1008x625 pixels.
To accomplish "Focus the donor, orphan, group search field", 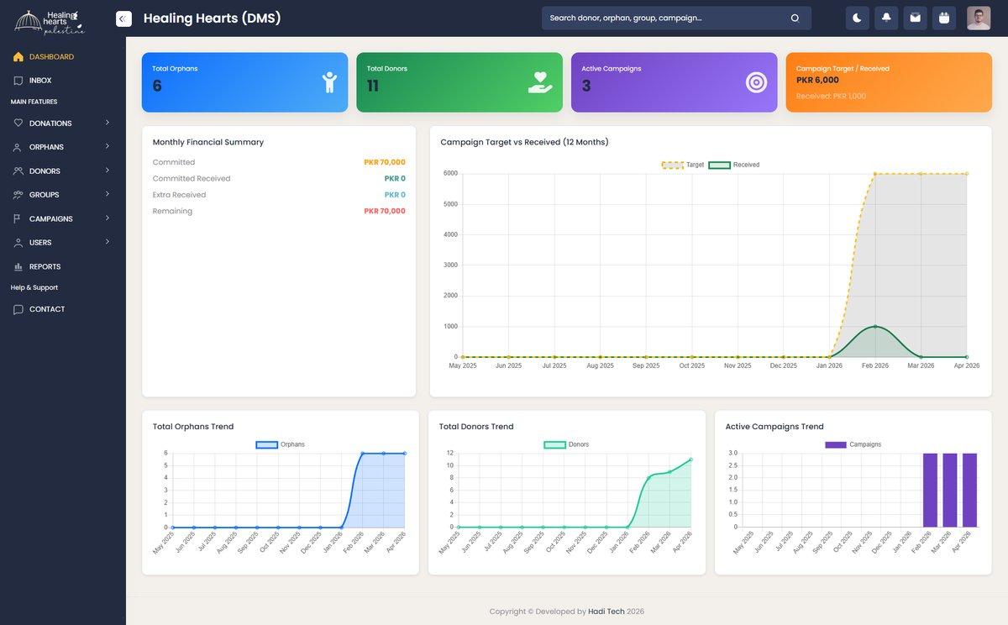I will (676, 18).
